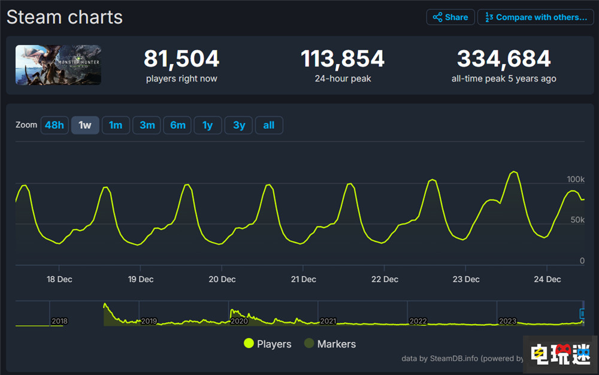
Task: Click the Share icon button
Action: (x=438, y=17)
